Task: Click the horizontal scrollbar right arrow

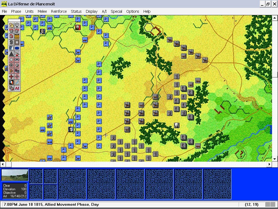Action: tap(269, 164)
